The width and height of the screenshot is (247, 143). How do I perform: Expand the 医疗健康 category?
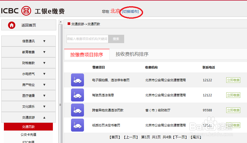pos(29,96)
